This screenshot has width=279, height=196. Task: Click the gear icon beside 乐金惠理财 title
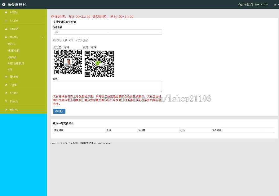click(x=4, y=4)
